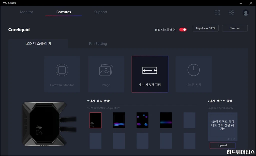
Task: Open the Hardware Monitor display mode
Action: 62,74
